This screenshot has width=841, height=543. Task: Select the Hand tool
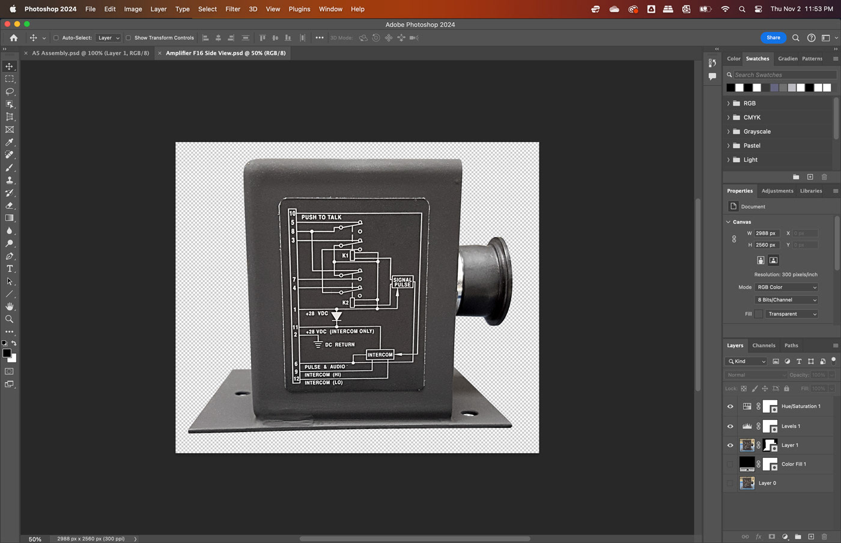click(10, 307)
